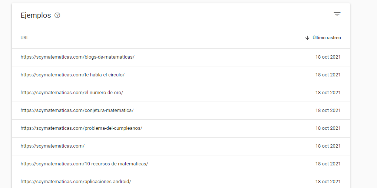Open the blogs-de-matematicas URL row
This screenshot has height=188, width=377.
click(181, 57)
